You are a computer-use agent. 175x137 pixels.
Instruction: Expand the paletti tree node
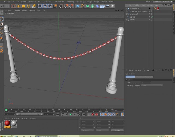pyautogui.click(x=126, y=19)
